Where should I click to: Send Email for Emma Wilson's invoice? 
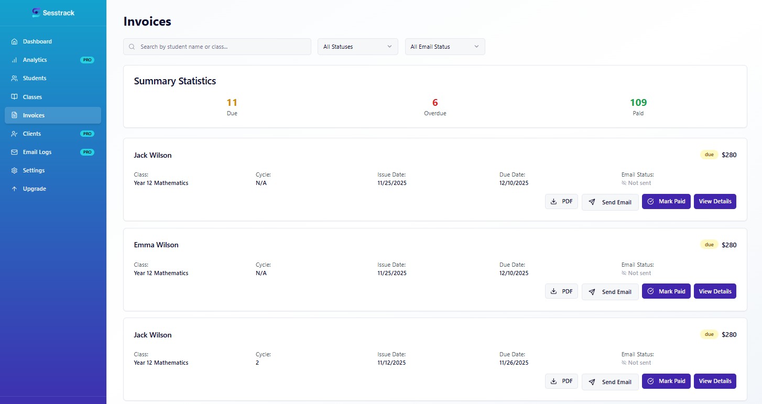(x=610, y=291)
